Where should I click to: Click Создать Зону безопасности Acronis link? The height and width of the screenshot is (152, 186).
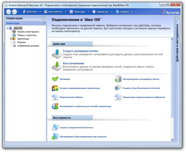(x=141, y=88)
